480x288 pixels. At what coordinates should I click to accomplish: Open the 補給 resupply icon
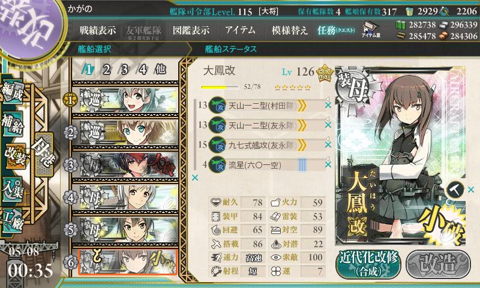pos(12,124)
